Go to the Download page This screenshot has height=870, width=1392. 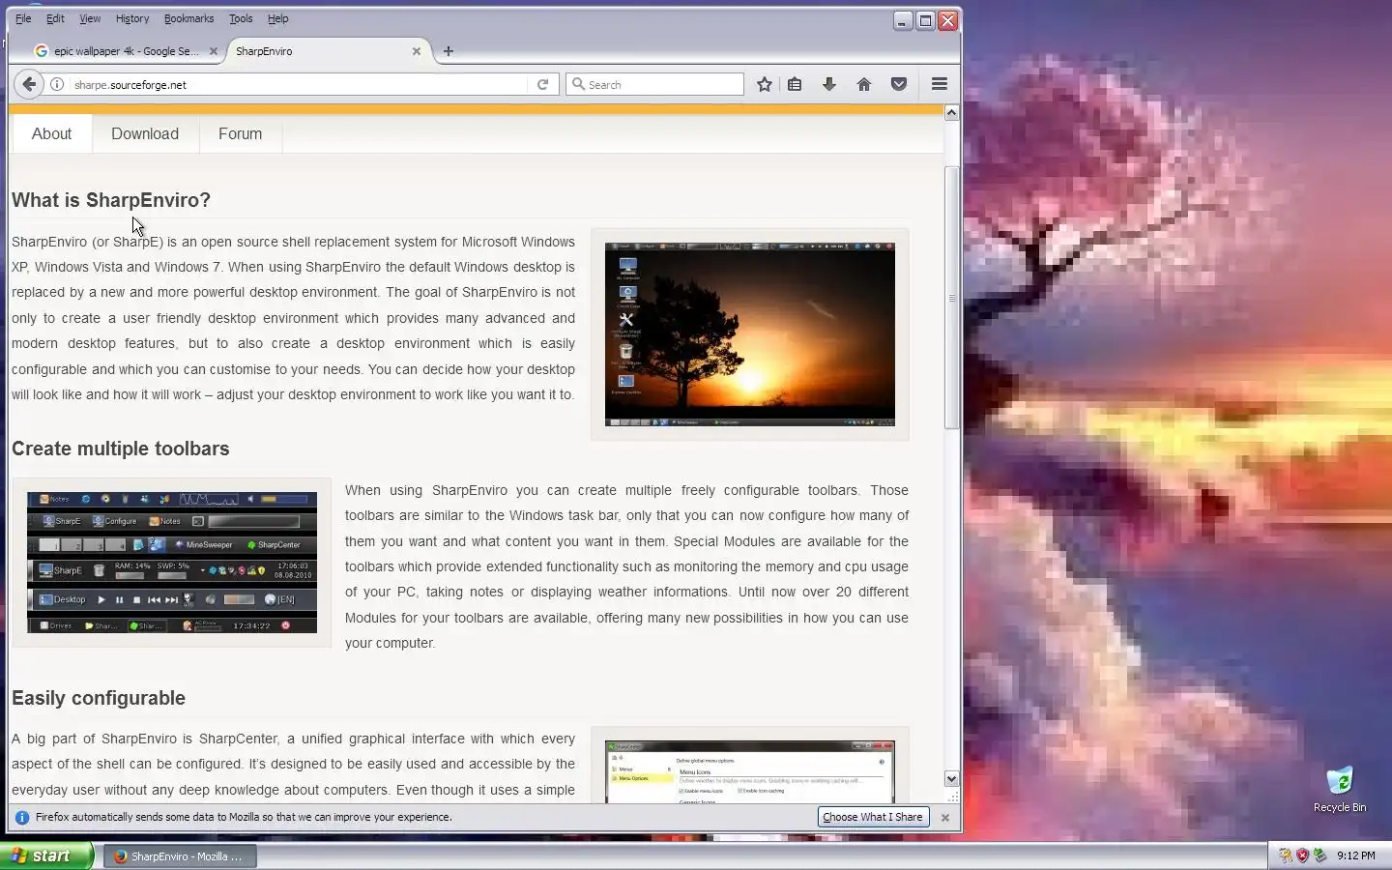click(145, 134)
